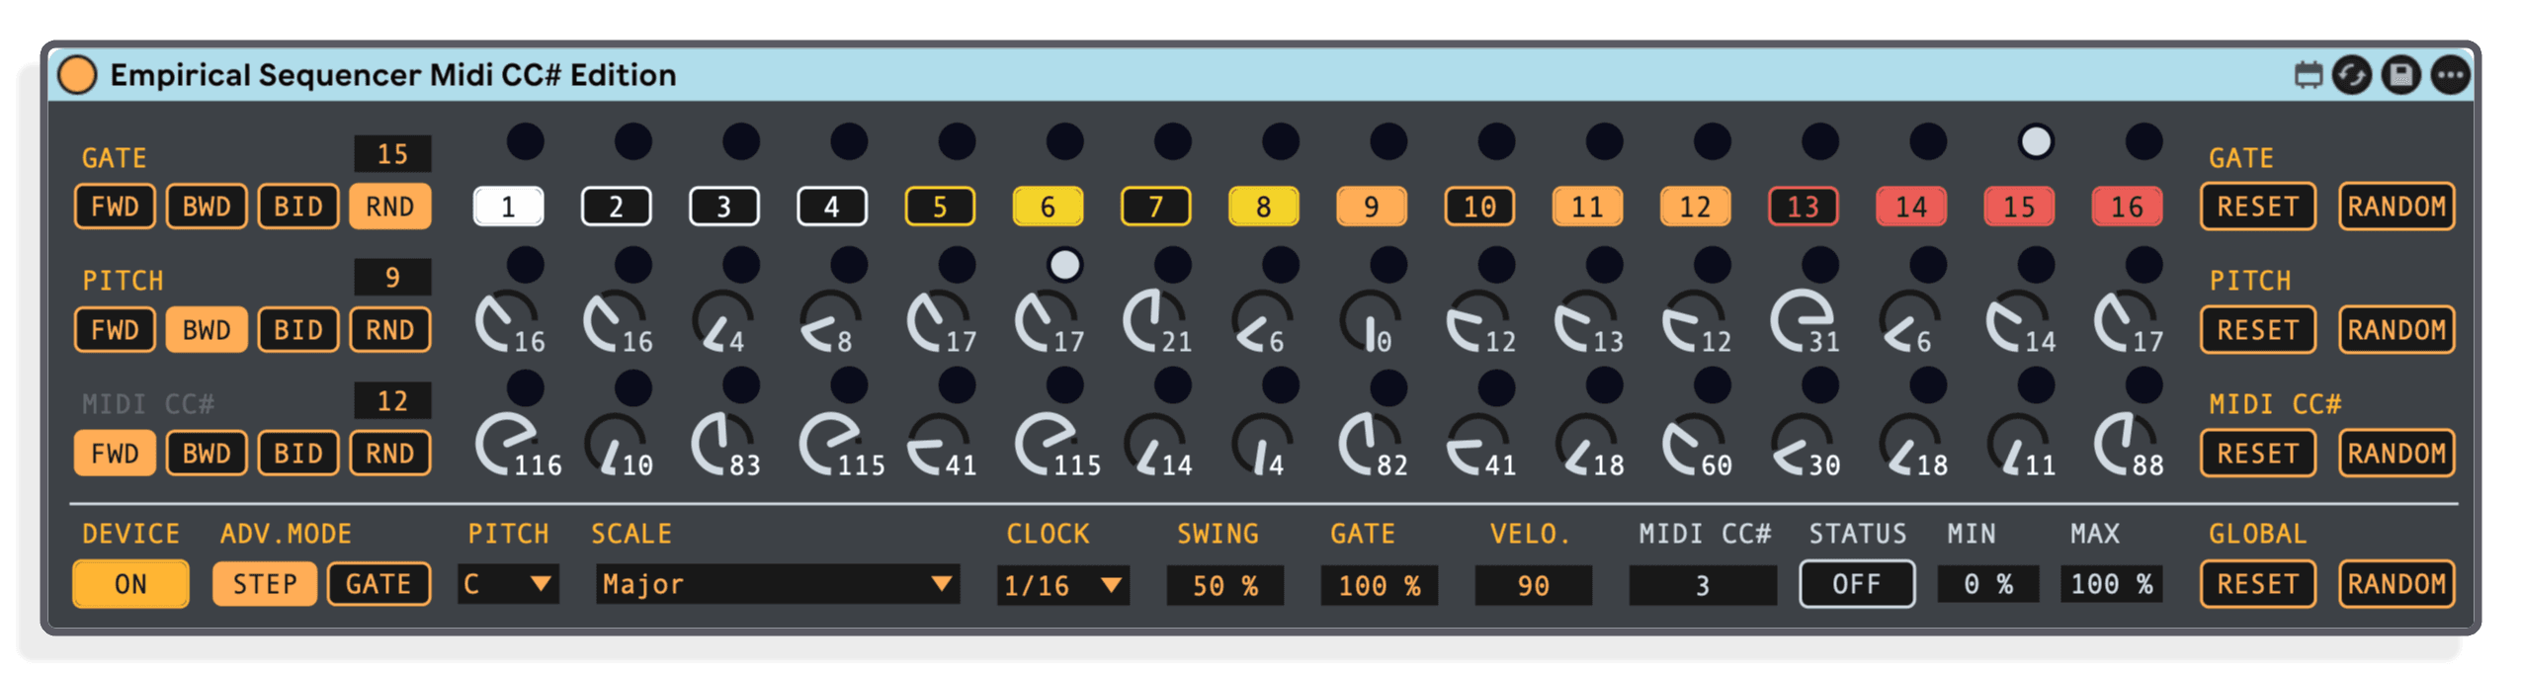This screenshot has height=675, width=2521.
Task: Open the CLOCK dropdown showing 1/16
Action: click(x=1062, y=585)
